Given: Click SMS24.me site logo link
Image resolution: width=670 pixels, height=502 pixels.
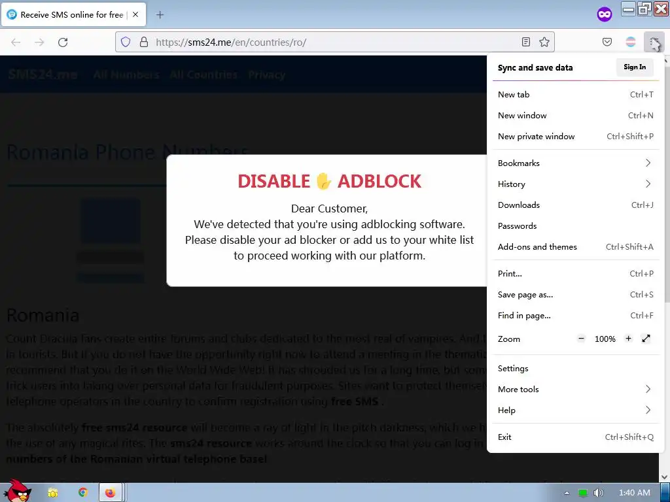Looking at the screenshot, I should coord(43,75).
